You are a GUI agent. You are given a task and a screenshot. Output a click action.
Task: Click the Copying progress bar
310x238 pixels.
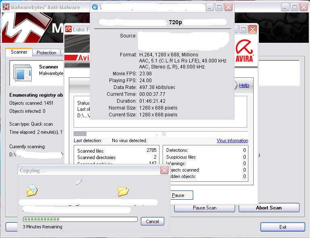pos(80,219)
